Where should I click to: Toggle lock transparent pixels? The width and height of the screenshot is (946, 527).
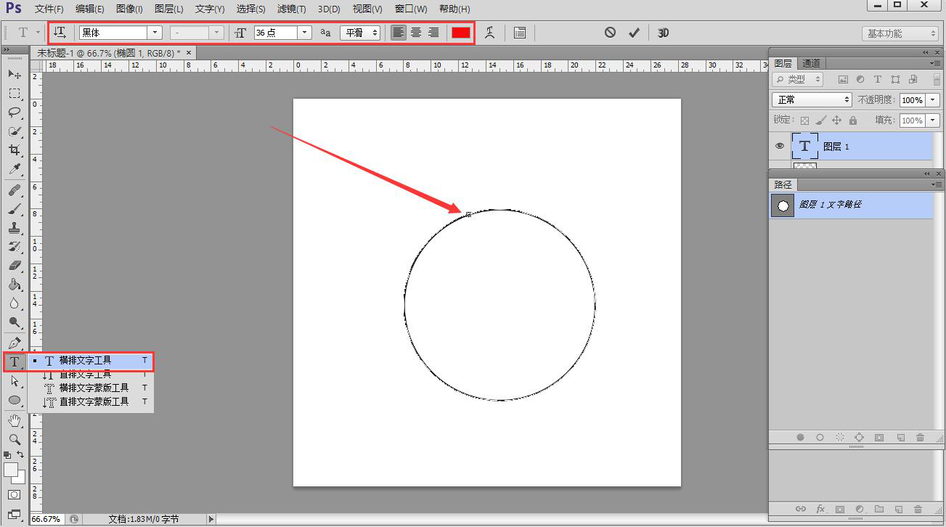pyautogui.click(x=804, y=120)
